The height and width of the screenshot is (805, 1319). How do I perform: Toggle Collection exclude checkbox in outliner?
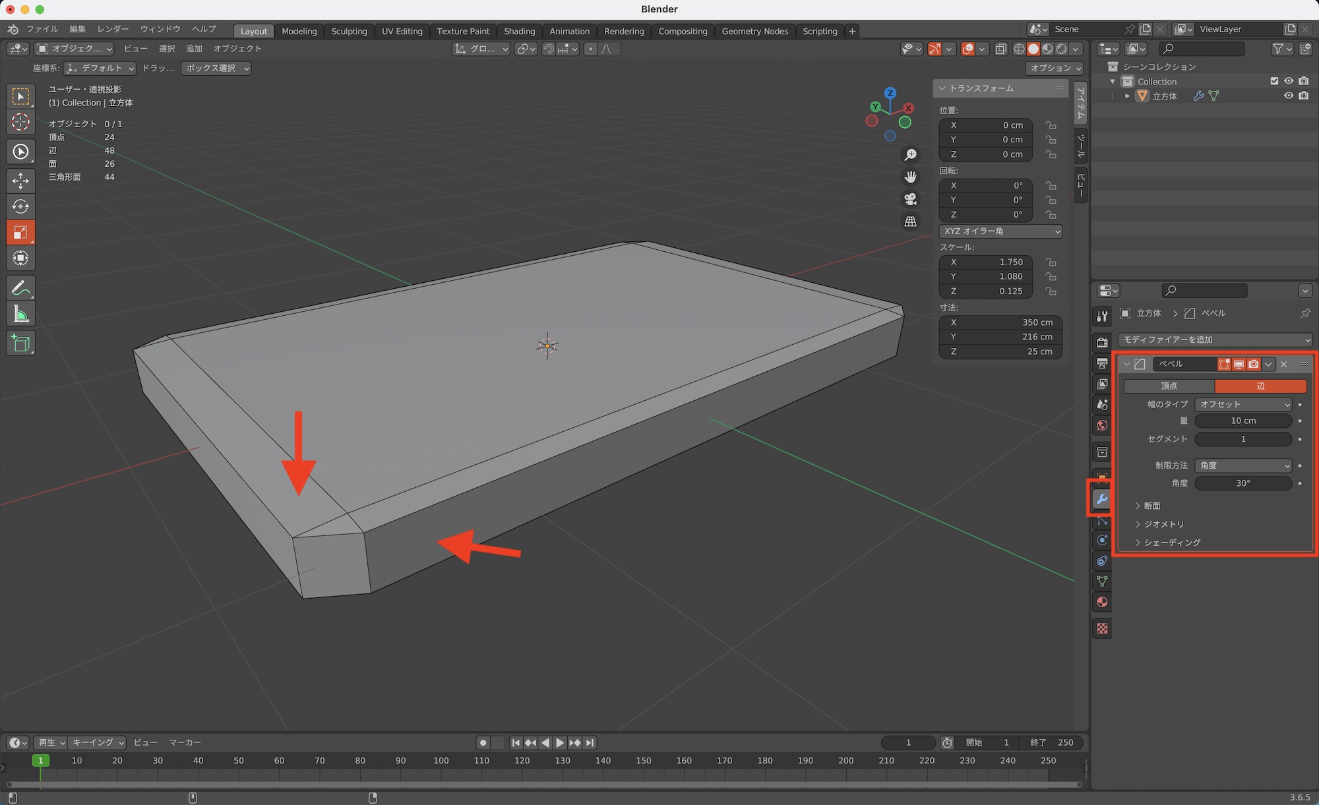1274,81
